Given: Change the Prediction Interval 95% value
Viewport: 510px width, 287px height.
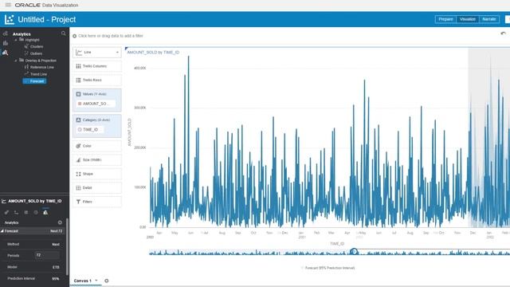Looking at the screenshot, I should 56,279.
